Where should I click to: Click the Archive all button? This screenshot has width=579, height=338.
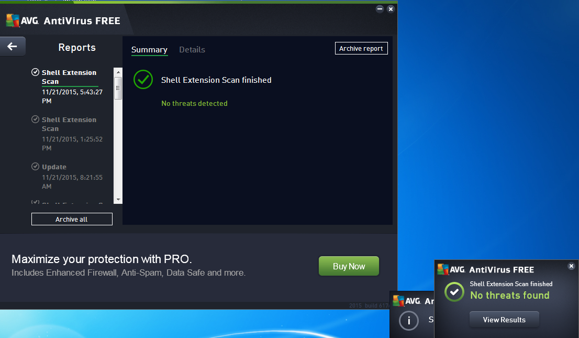pos(72,219)
